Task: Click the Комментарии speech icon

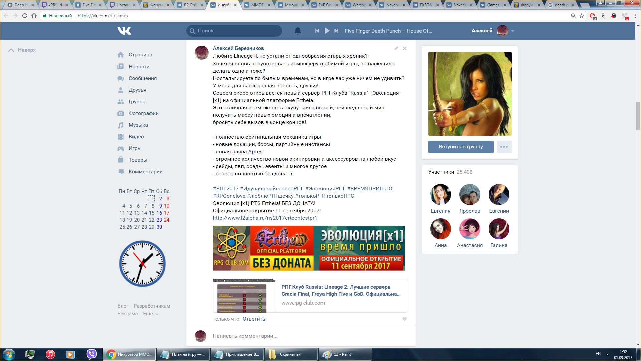Action: pos(121,172)
